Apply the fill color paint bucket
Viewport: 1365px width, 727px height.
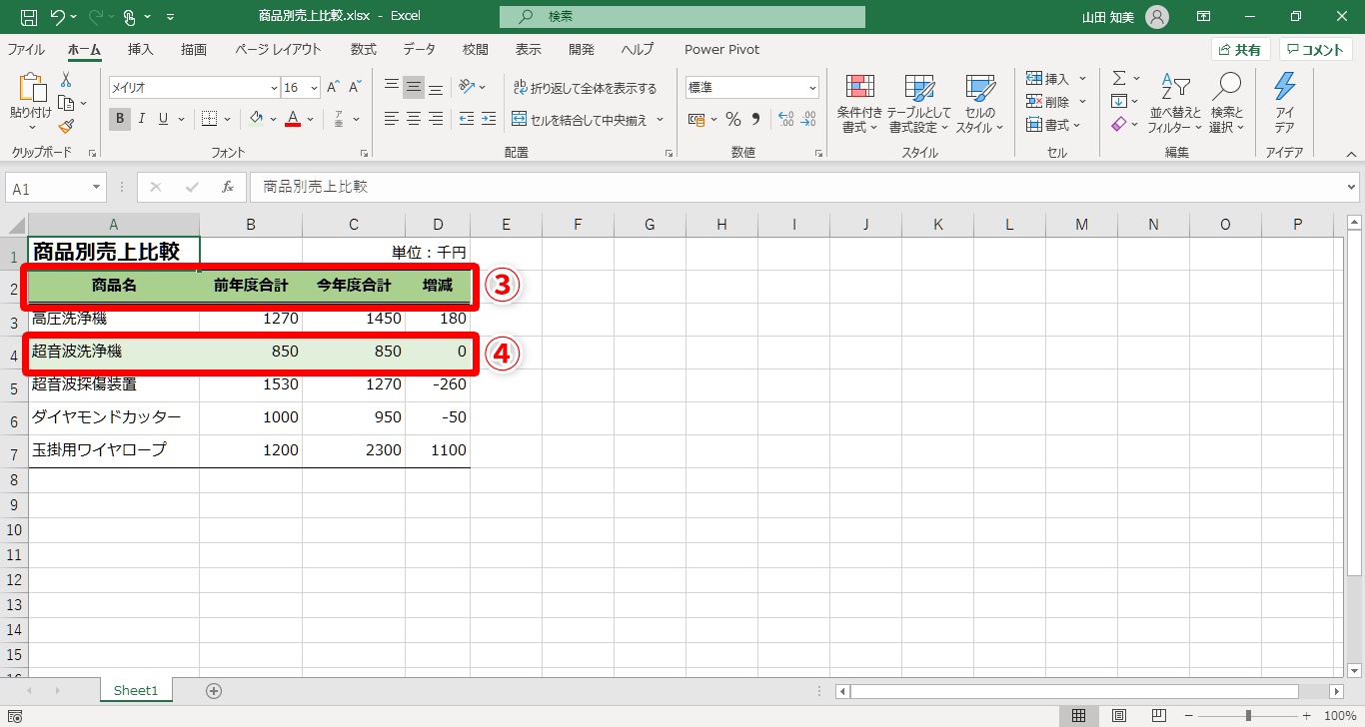click(x=256, y=119)
